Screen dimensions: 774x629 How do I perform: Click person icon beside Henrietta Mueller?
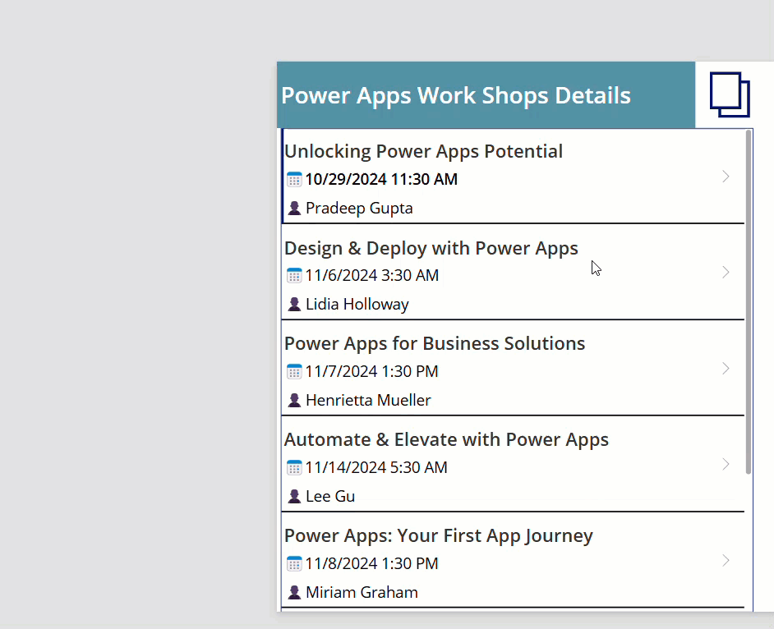294,400
